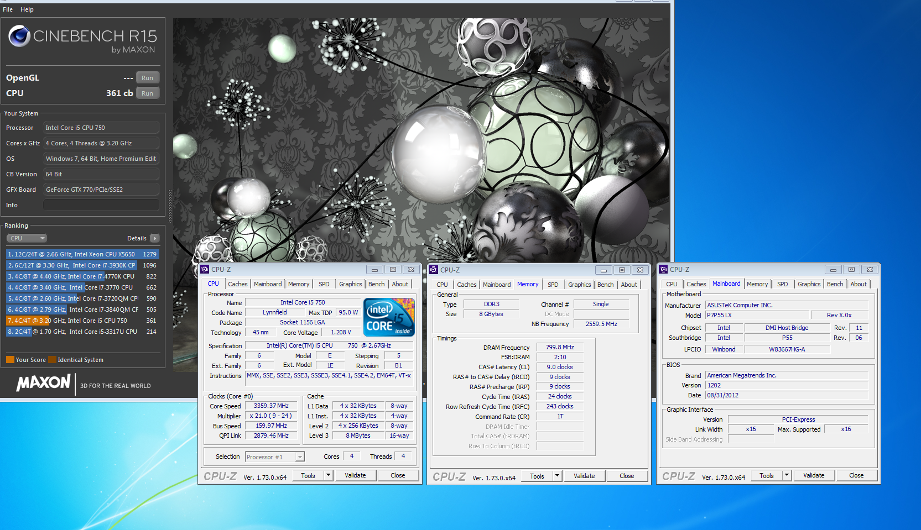
Task: Click the Mainboard CPU-Z window title icon
Action: [x=664, y=270]
